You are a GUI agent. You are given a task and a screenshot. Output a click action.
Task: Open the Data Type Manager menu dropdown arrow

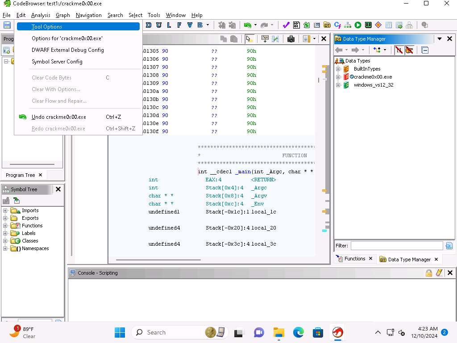tap(440, 39)
